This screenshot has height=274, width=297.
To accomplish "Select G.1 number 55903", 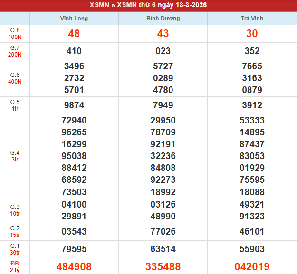I will 252,249.
